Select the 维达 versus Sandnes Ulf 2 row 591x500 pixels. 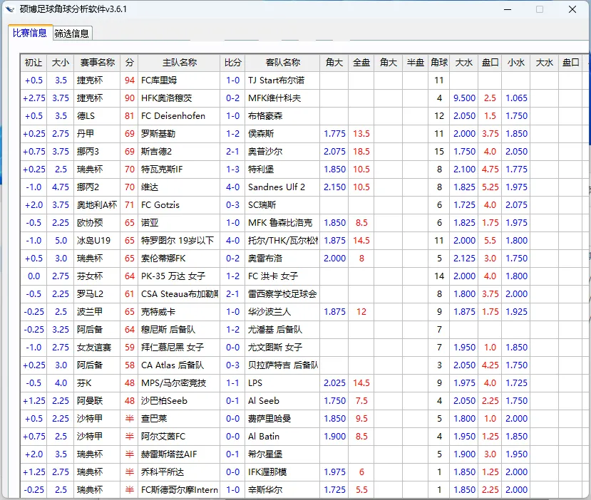[x=214, y=187]
